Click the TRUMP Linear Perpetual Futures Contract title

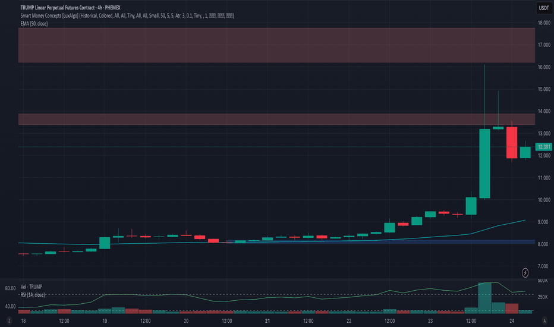click(70, 7)
